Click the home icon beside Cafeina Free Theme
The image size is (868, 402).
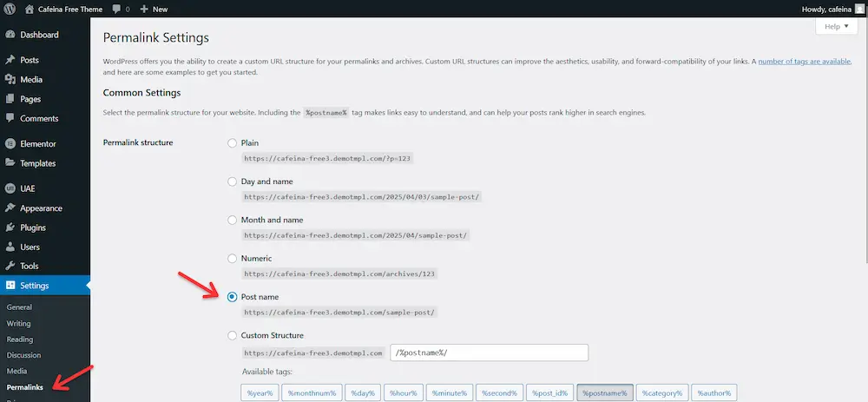pos(30,9)
